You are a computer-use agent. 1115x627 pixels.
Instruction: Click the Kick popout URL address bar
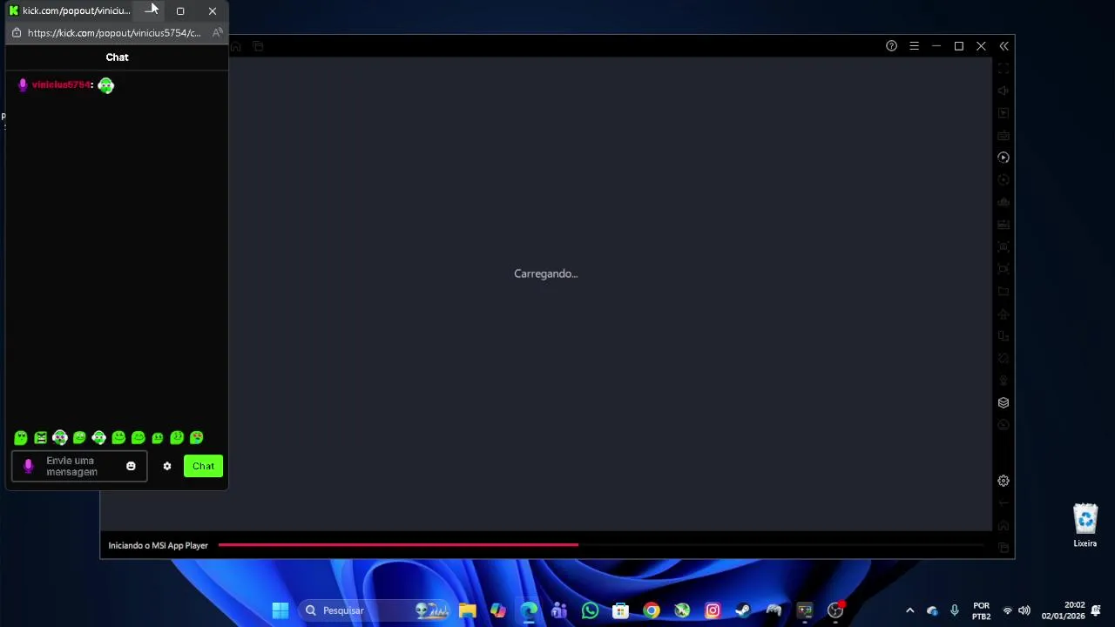pyautogui.click(x=114, y=33)
